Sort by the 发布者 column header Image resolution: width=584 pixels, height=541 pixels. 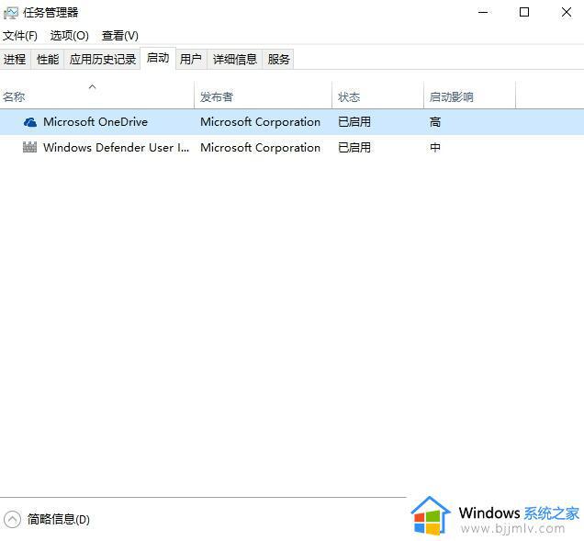263,96
